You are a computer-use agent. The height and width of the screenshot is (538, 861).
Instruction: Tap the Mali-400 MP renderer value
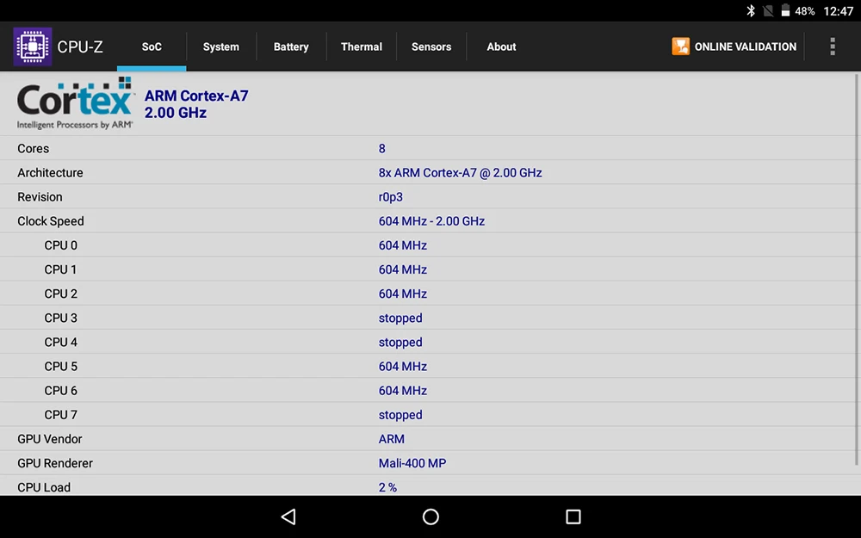coord(412,463)
